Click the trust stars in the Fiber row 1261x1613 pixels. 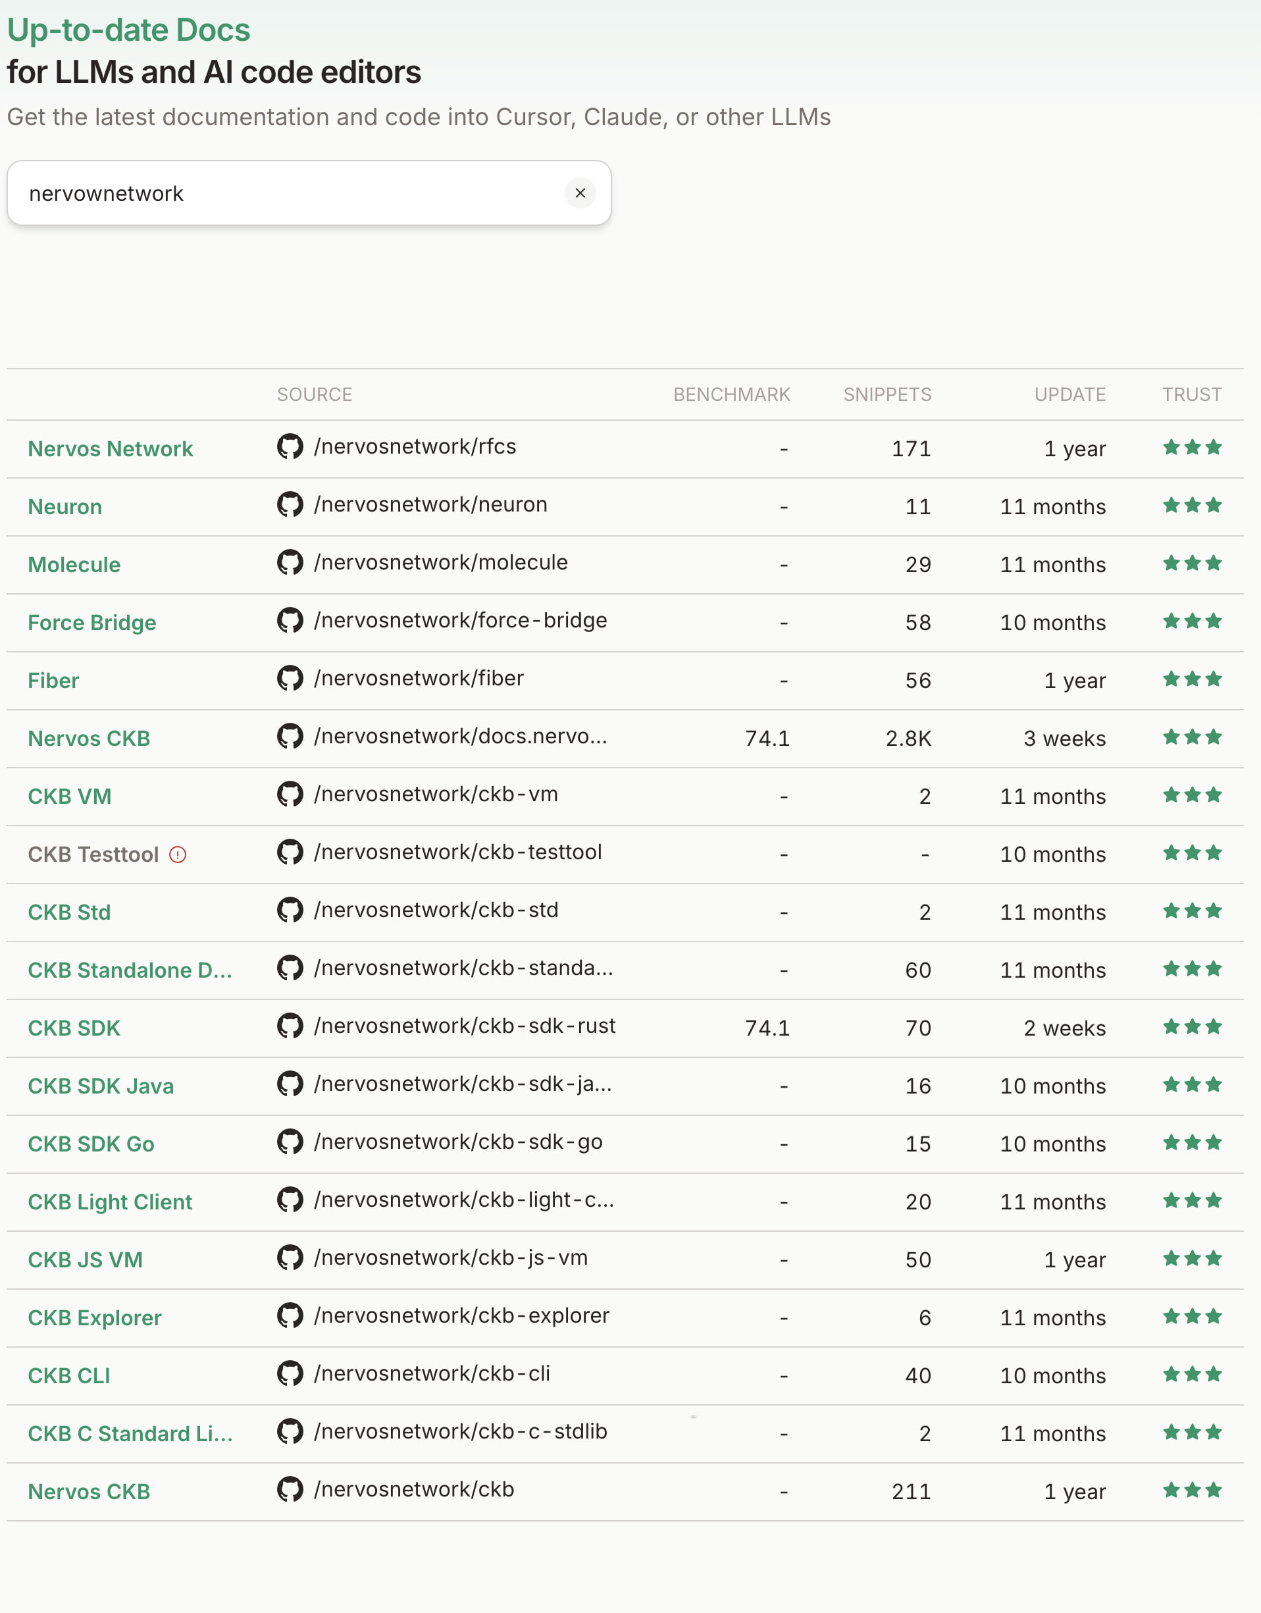point(1193,679)
